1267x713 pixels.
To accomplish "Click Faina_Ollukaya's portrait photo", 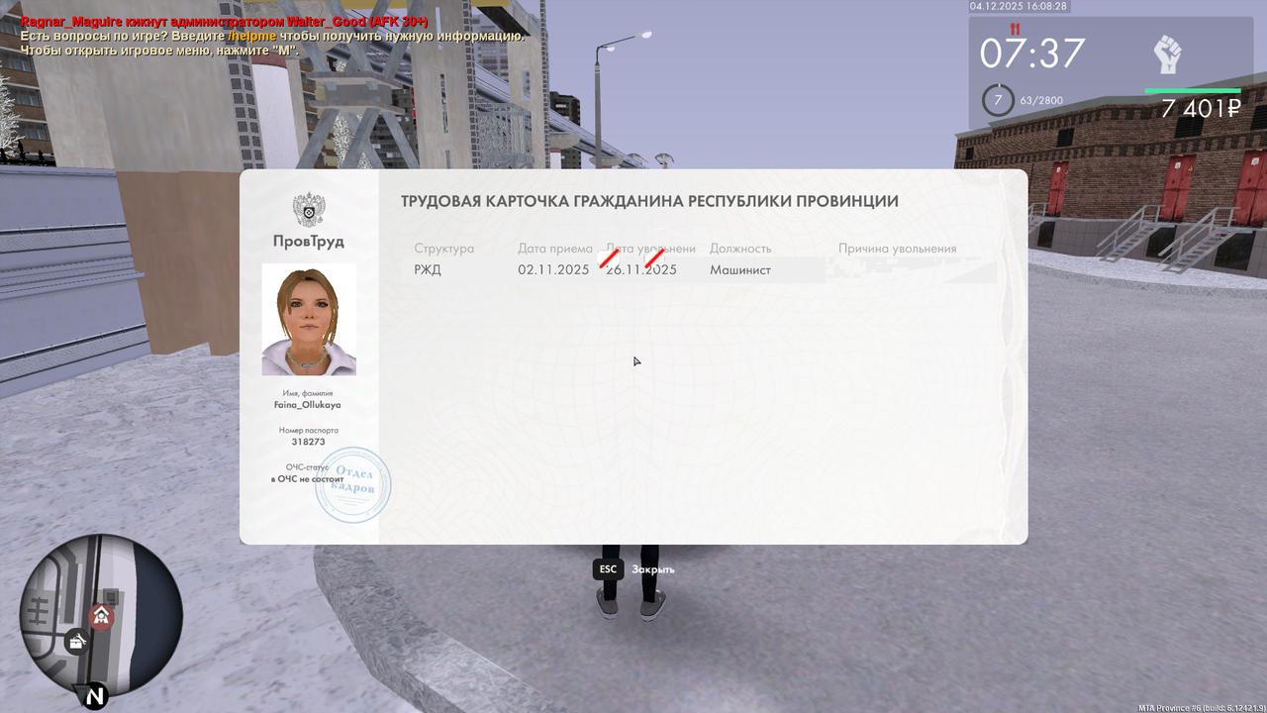I will pyautogui.click(x=309, y=320).
